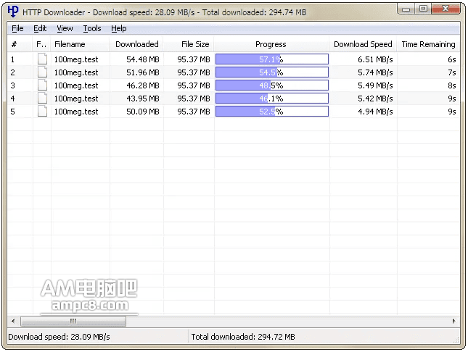
Task: Click the row number 1 cell
Action: coord(12,59)
